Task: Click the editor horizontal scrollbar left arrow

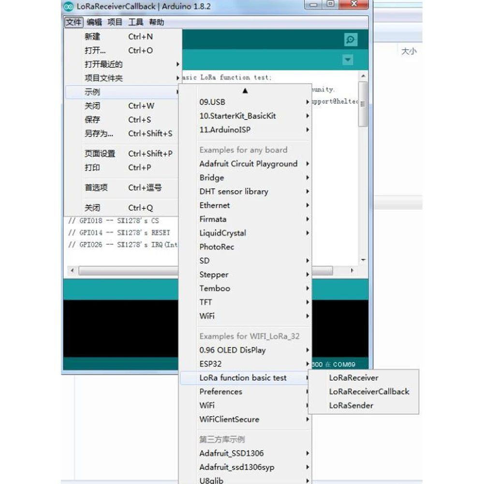Action: [x=72, y=271]
